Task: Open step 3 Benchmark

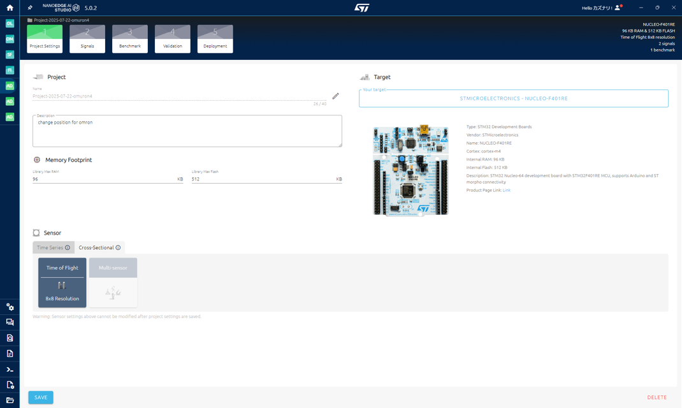Action: tap(130, 39)
